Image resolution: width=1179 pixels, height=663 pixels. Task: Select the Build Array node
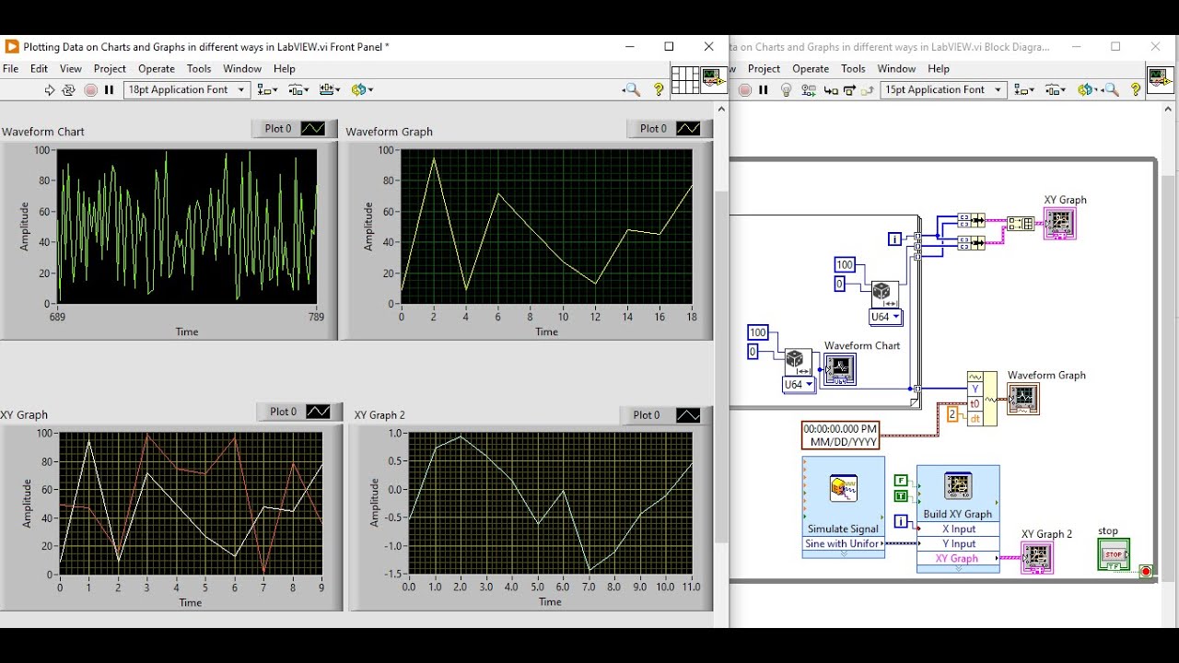(x=1020, y=223)
